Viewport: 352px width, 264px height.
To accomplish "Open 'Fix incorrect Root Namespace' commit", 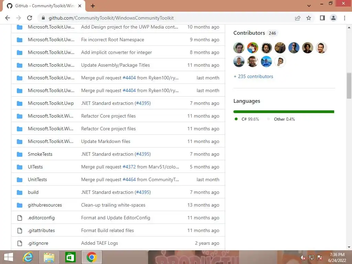I will click(112, 40).
